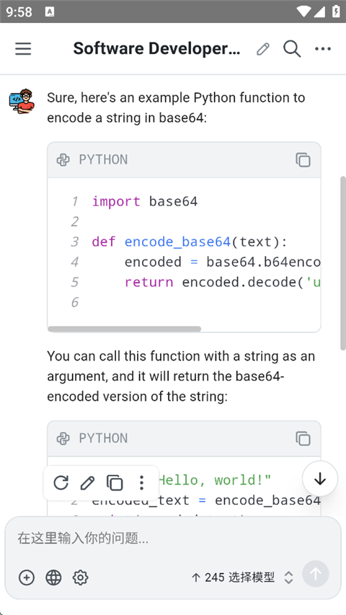Toggle web search globe icon
The width and height of the screenshot is (346, 615).
tap(54, 578)
